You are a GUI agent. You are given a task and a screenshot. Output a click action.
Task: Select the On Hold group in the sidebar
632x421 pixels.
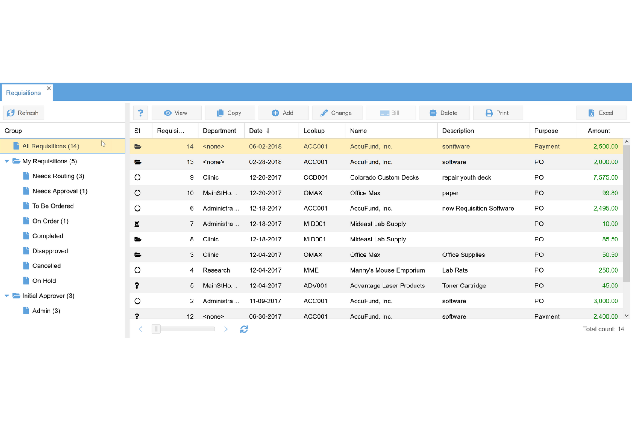pyautogui.click(x=44, y=281)
